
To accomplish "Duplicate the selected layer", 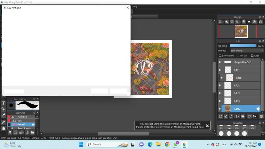I will point(249,116).
